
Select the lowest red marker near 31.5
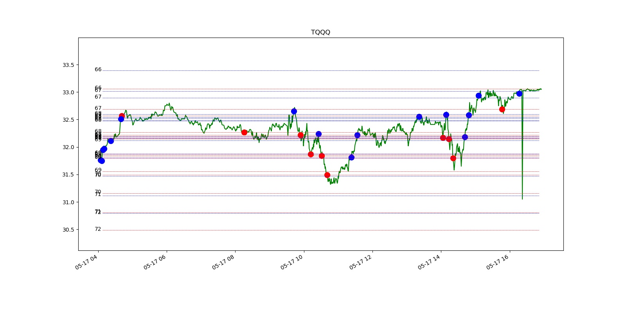tap(327, 175)
